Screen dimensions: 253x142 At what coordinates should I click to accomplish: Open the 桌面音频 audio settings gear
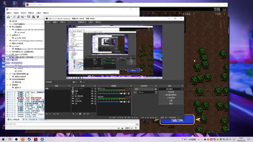pyautogui.click(x=129, y=102)
